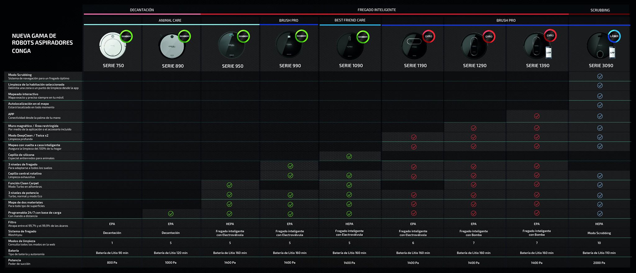Click the LÁSER badge on Serie 3090
The image size is (636, 273).
[614, 36]
